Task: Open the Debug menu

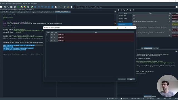Action: click(15, 4)
